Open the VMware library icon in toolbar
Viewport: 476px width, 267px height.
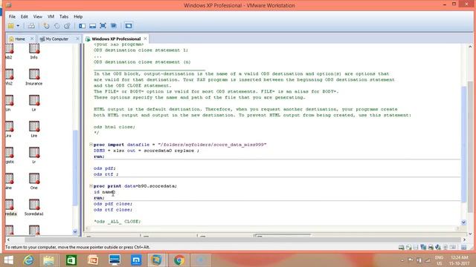point(10,26)
